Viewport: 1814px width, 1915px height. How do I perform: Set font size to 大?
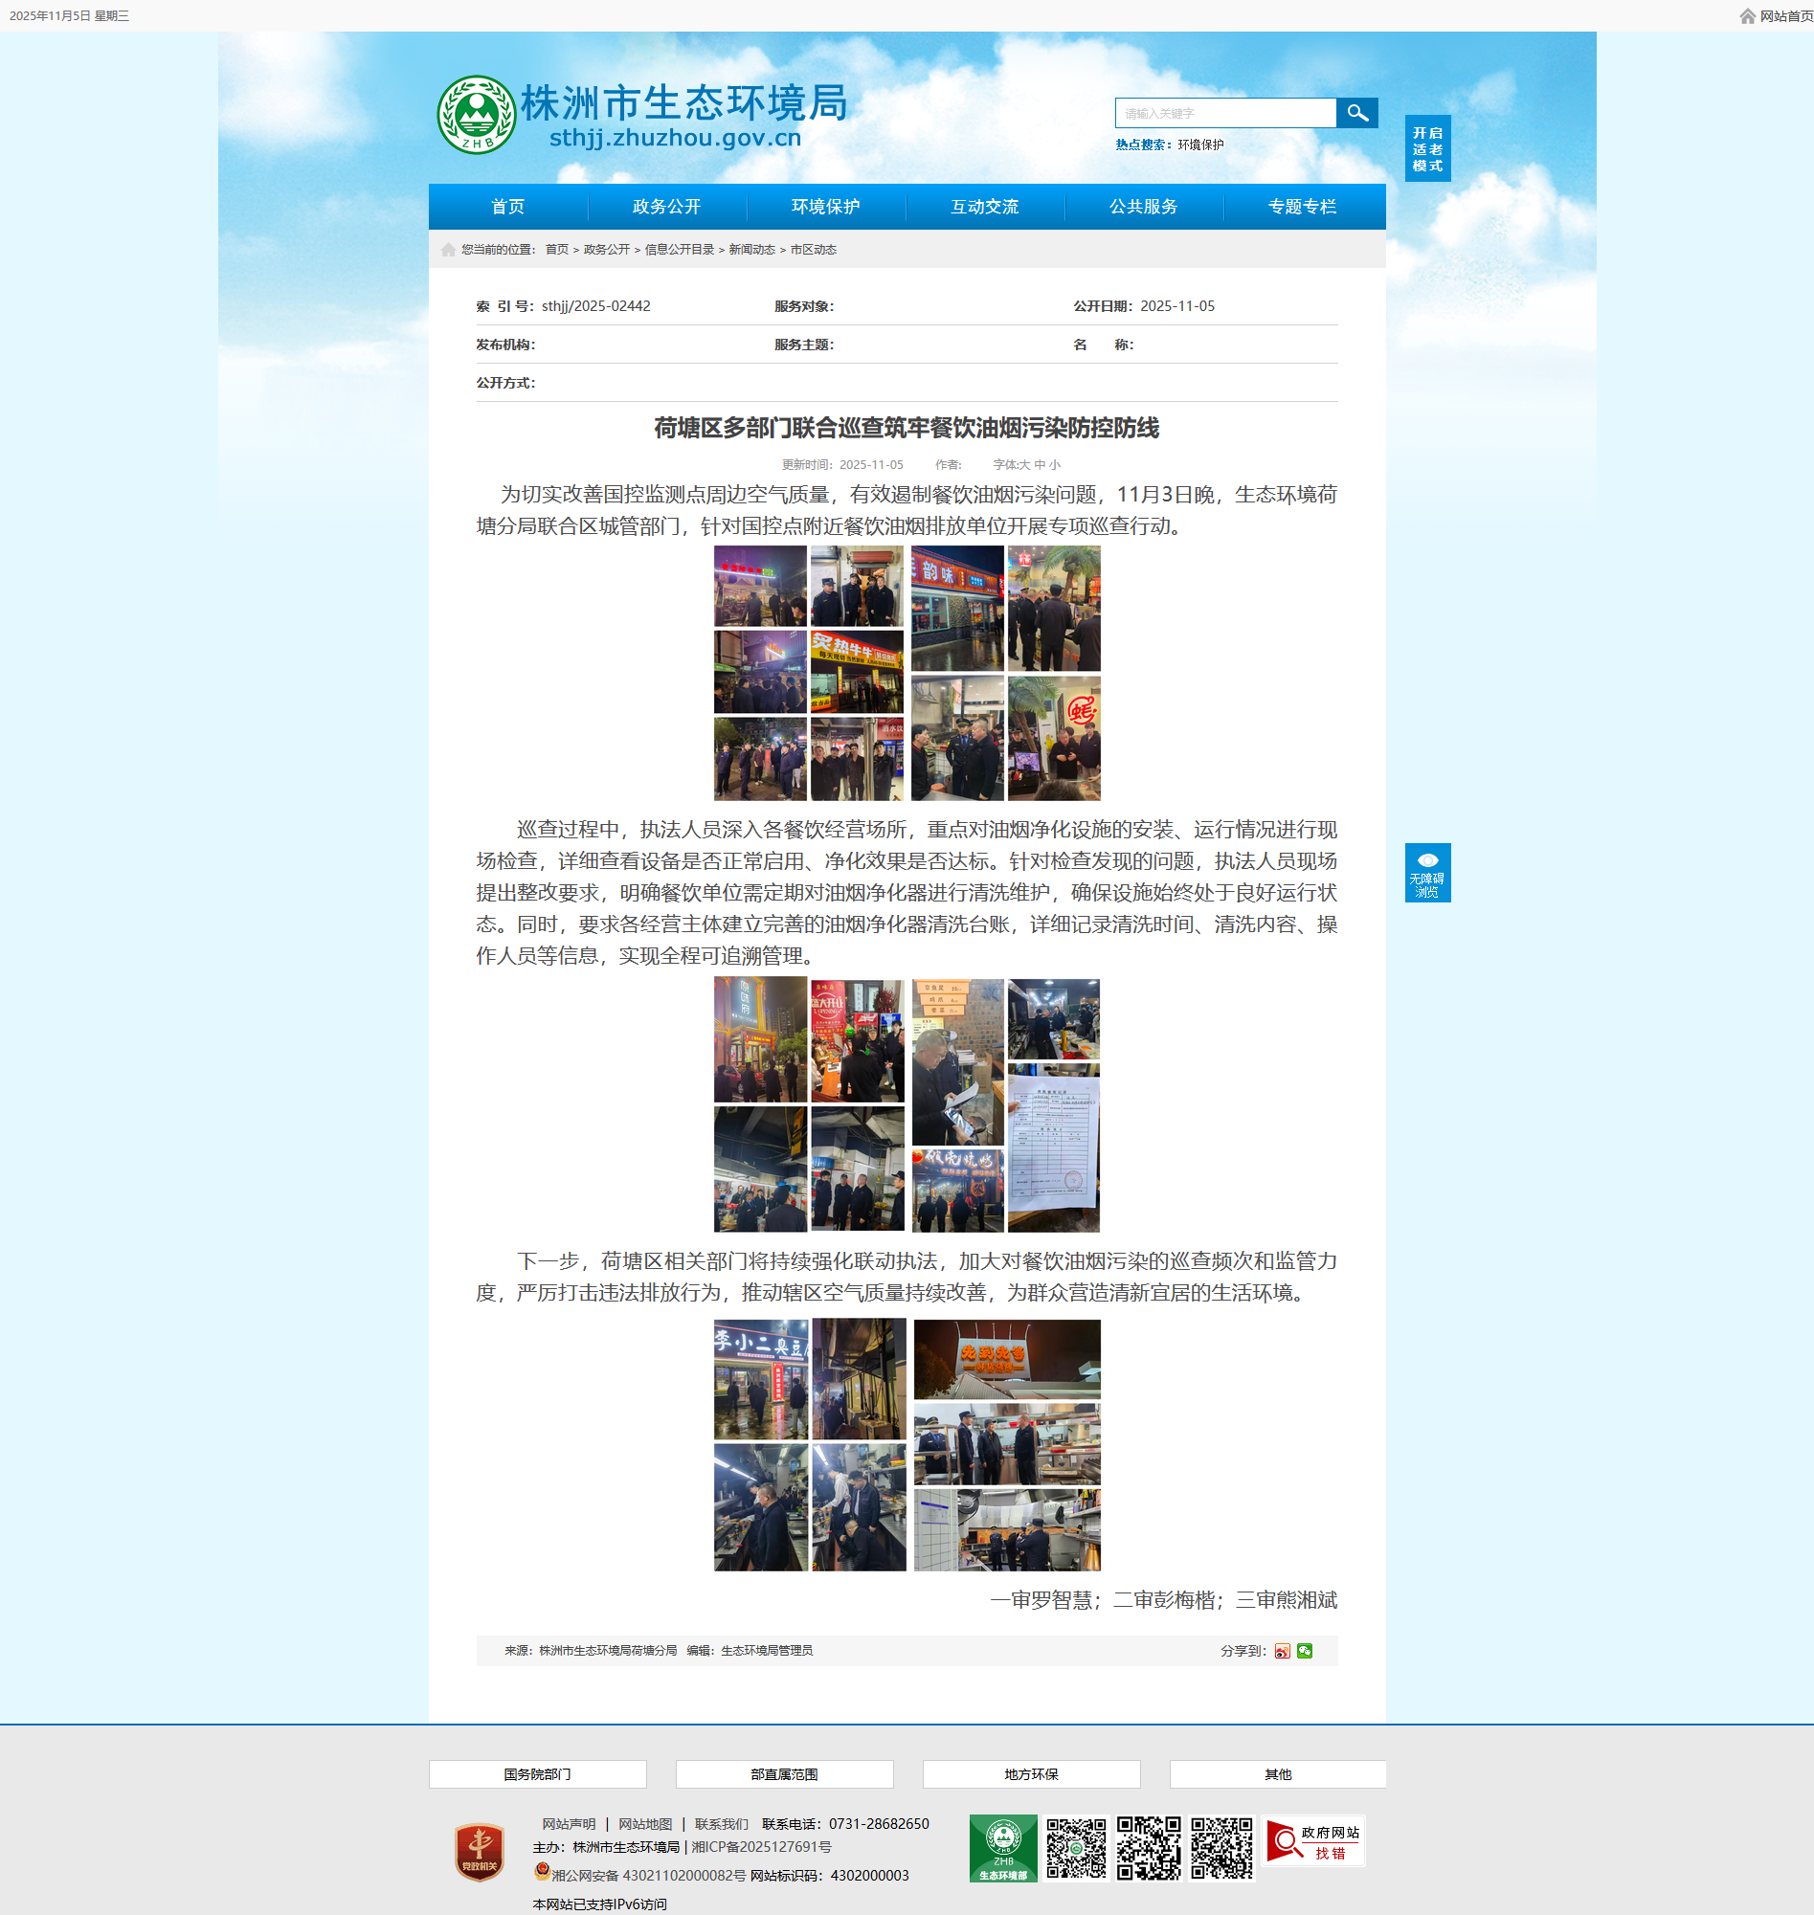pyautogui.click(x=1024, y=465)
